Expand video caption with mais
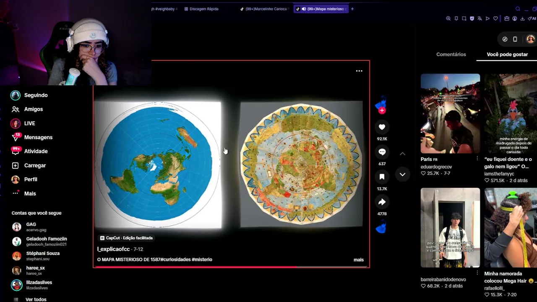 tap(359, 260)
